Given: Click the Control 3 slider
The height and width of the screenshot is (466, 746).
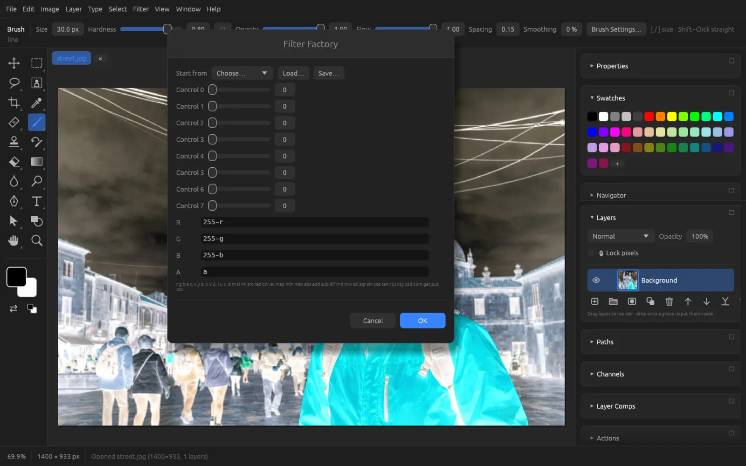Looking at the screenshot, I should coord(240,139).
